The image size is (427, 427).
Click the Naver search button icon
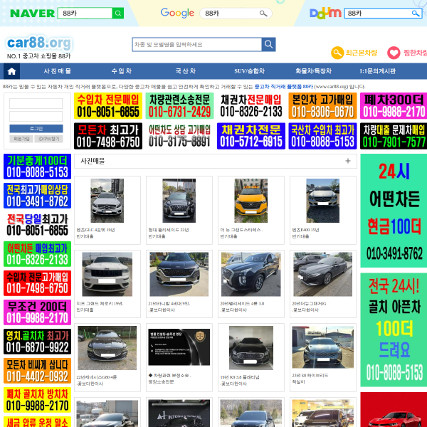point(118,13)
